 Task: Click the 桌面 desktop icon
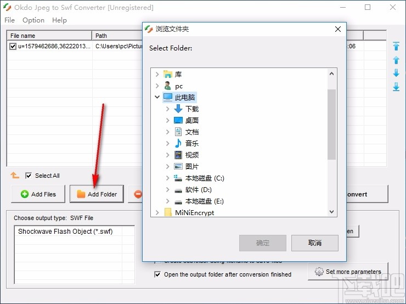(178, 120)
